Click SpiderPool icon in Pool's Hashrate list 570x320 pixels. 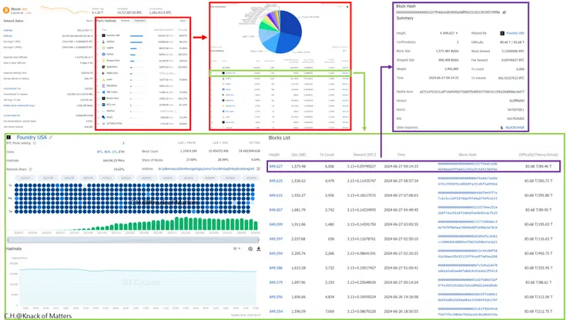point(104,67)
